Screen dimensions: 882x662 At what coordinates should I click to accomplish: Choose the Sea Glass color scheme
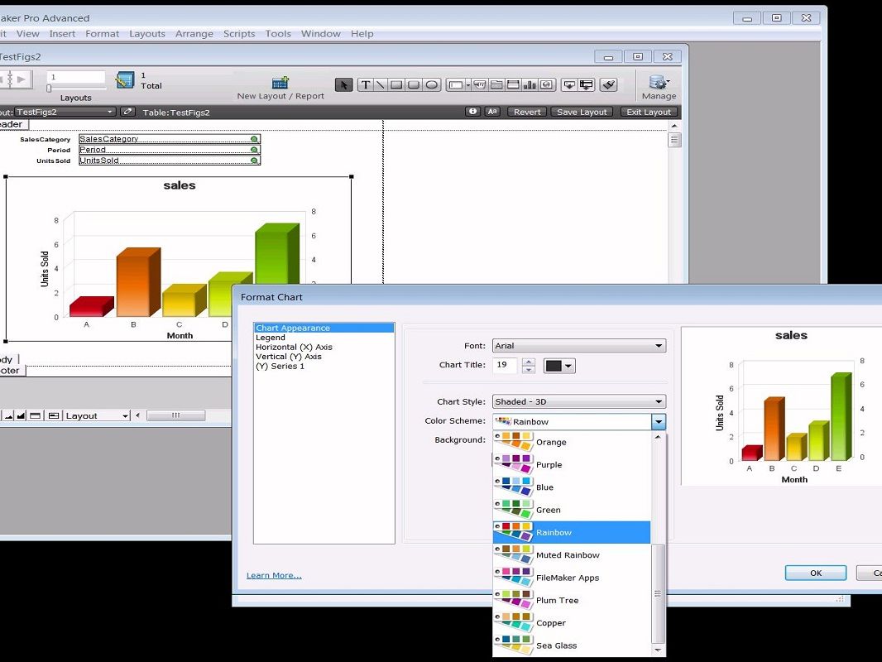click(572, 645)
